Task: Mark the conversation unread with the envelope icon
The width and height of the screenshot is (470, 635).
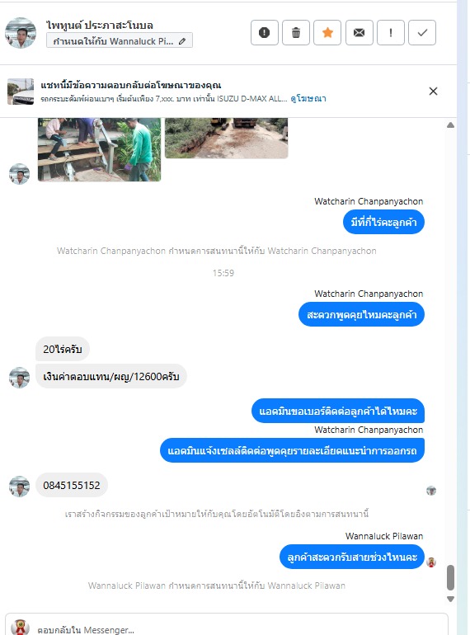Action: [359, 32]
